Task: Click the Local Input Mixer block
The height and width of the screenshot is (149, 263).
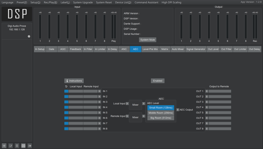Action: coord(135,105)
